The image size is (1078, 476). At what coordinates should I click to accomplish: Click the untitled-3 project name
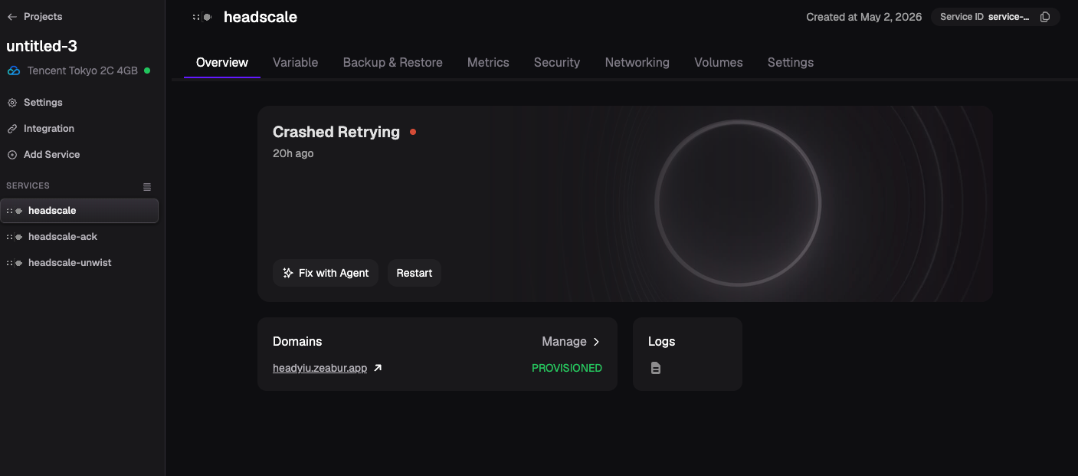pos(42,46)
